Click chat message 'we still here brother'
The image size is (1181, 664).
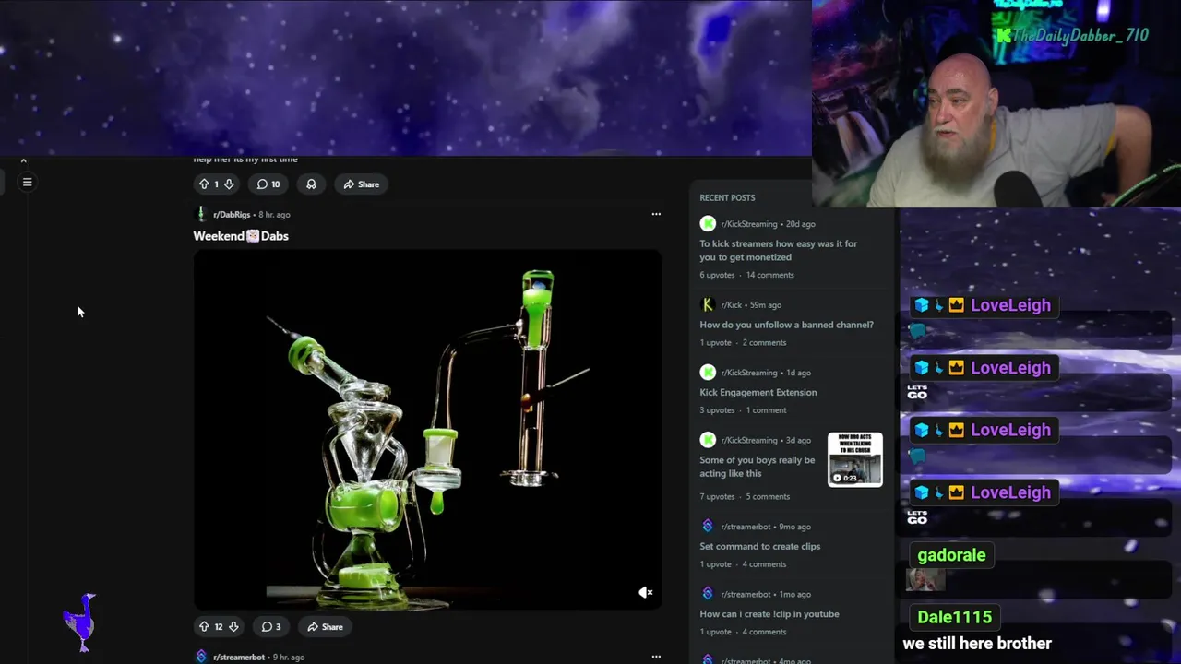click(977, 644)
